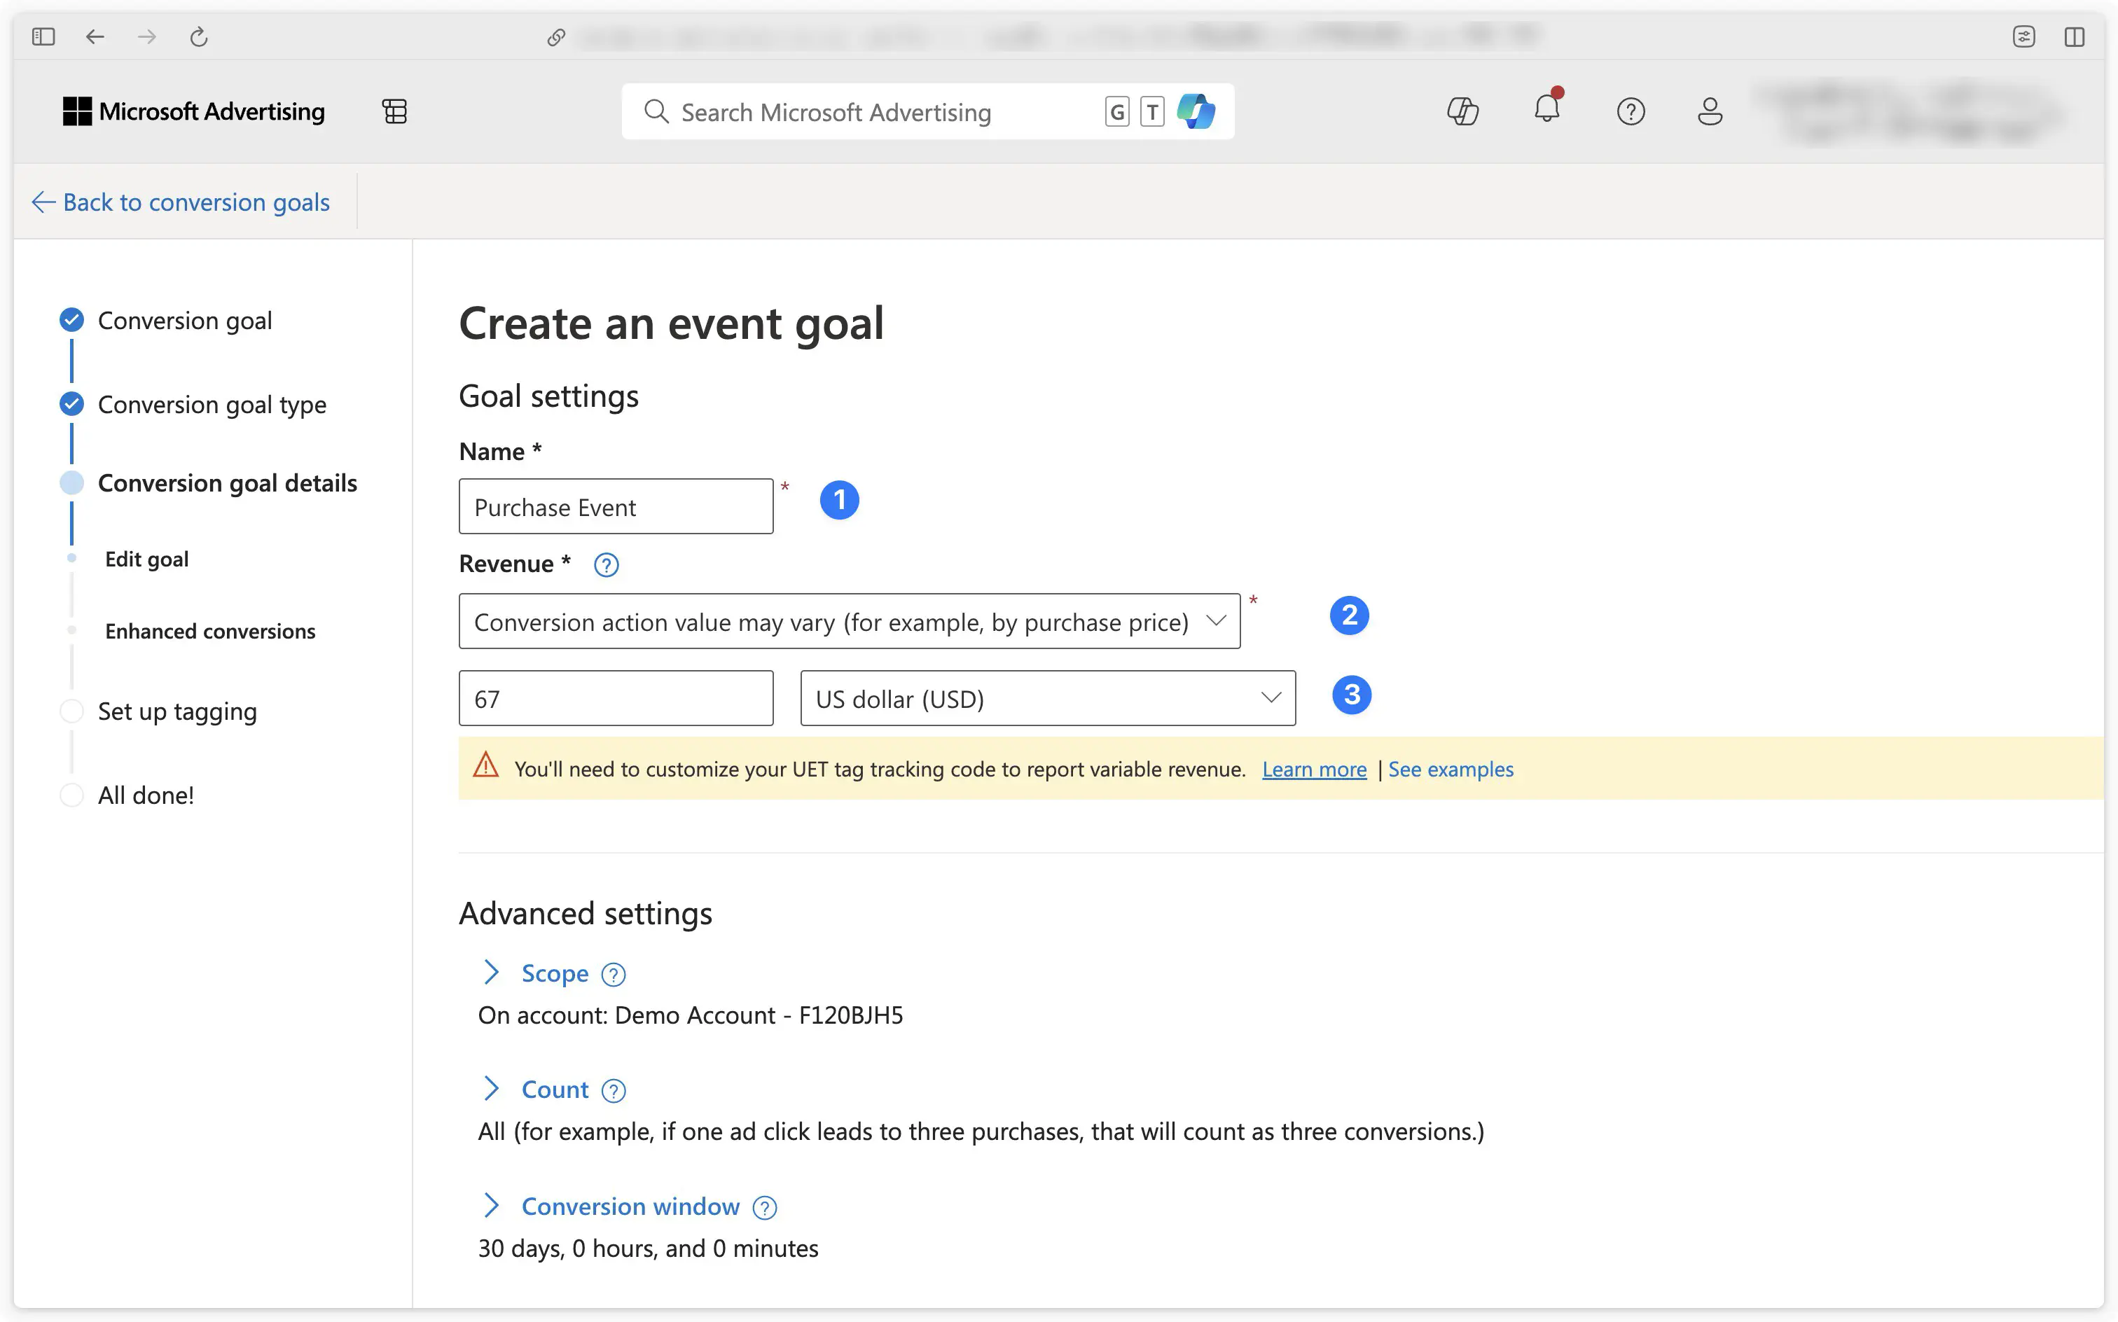Open the browser reader settings icon at top right
The width and height of the screenshot is (2118, 1322).
[x=2023, y=36]
